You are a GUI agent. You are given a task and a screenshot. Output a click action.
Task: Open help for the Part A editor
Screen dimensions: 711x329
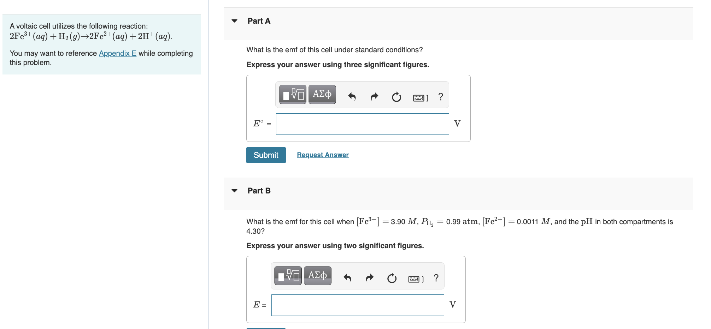(x=441, y=96)
